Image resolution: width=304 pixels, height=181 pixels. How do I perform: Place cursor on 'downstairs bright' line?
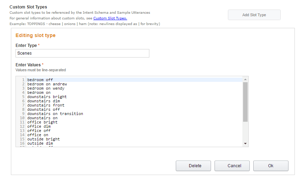47,97
